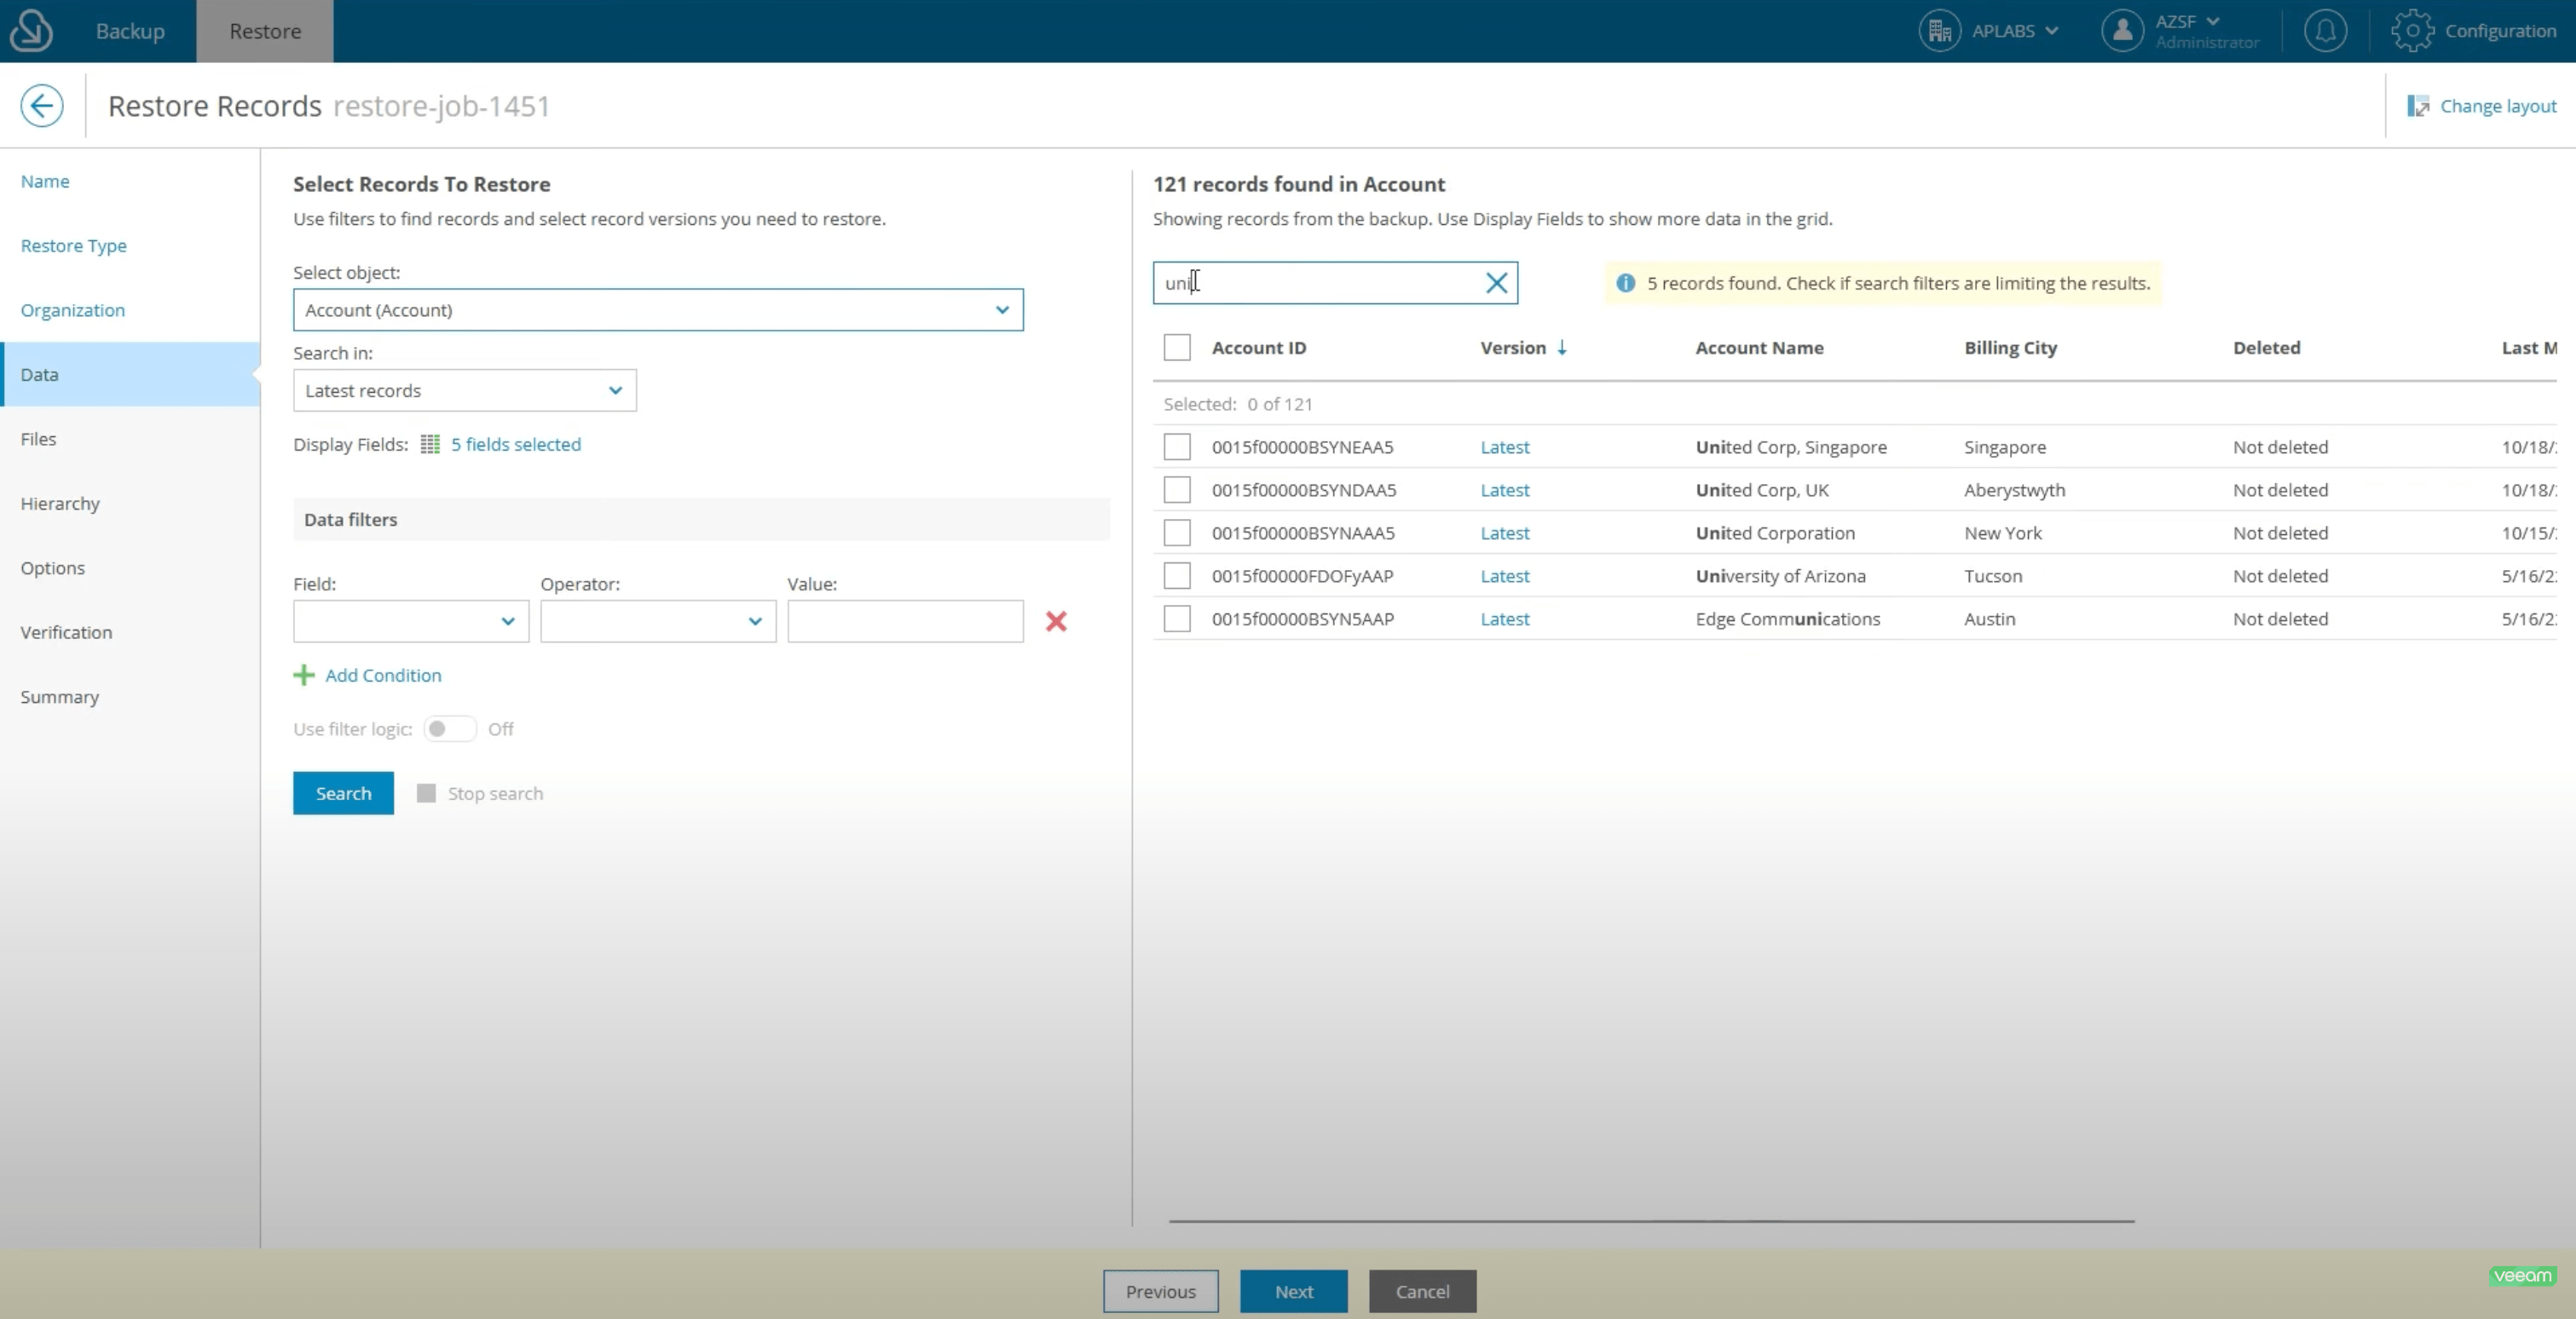Delete the filter condition with red X

point(1056,621)
